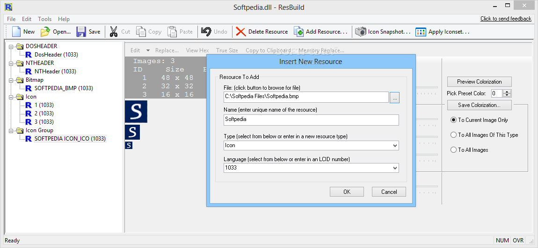Viewport: 538px width, 248px height.
Task: Click the send feedback link
Action: [x=506, y=19]
